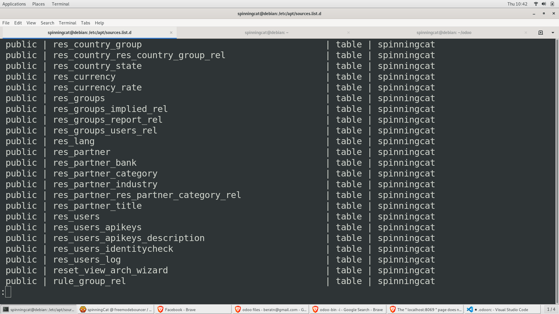Viewport: 559px width, 314px height.
Task: Click the Brave icon for the odoo-bin search window
Action: pos(315,309)
